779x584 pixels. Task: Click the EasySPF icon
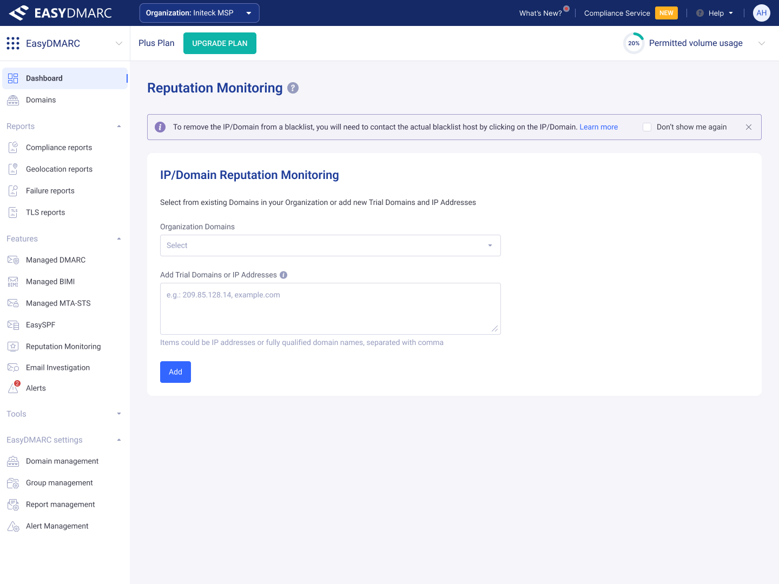(x=13, y=325)
